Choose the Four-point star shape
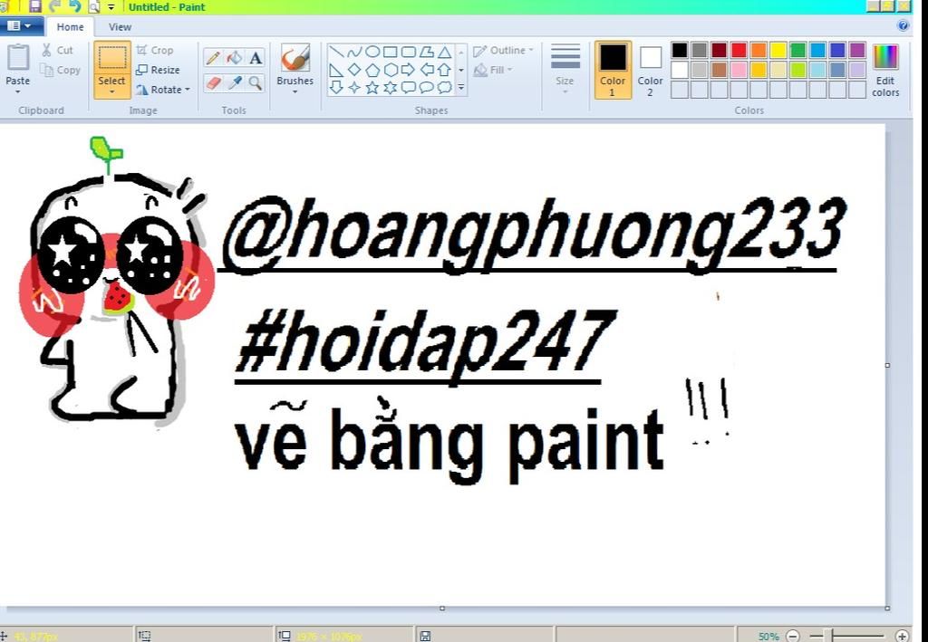The height and width of the screenshot is (642, 928). [354, 88]
